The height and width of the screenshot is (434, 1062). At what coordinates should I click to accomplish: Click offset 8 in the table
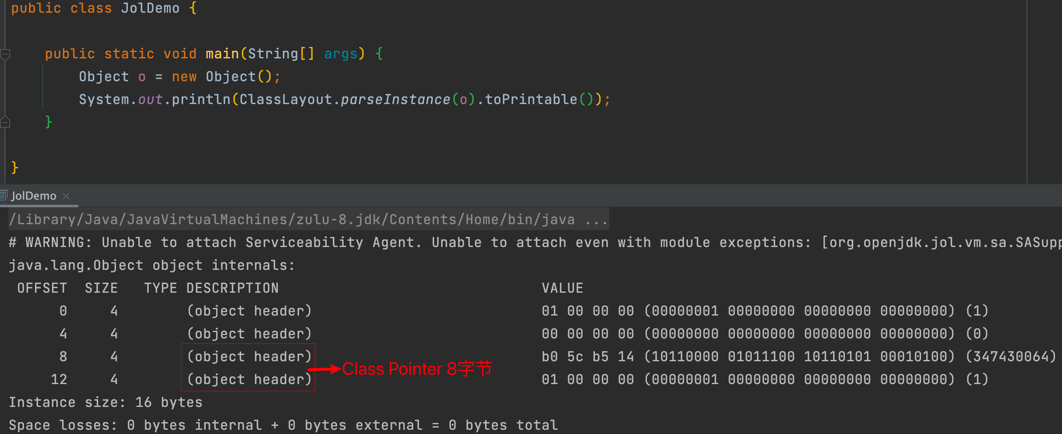click(63, 357)
